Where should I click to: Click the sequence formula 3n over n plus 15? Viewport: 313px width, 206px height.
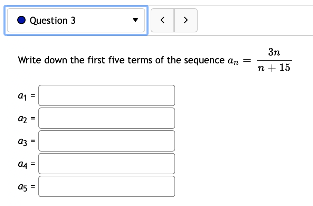(x=273, y=60)
